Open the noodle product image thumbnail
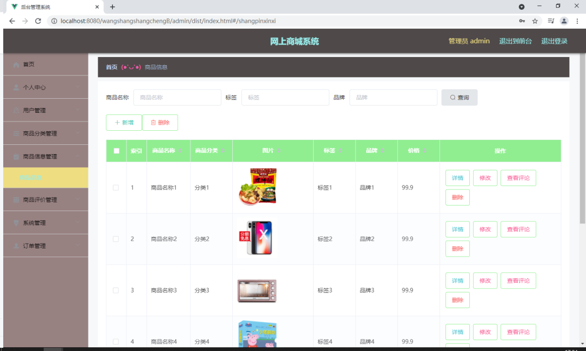This screenshot has height=351, width=586. (257, 186)
